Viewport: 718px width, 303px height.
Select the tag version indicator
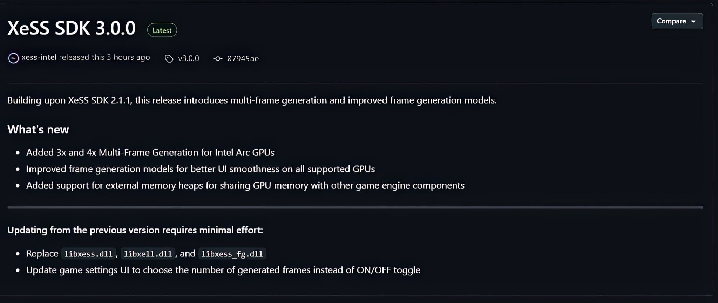[x=189, y=58]
